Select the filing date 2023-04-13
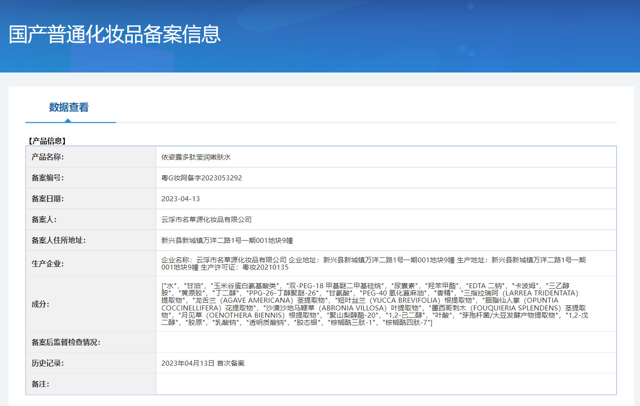The height and width of the screenshot is (406, 640). click(180, 199)
